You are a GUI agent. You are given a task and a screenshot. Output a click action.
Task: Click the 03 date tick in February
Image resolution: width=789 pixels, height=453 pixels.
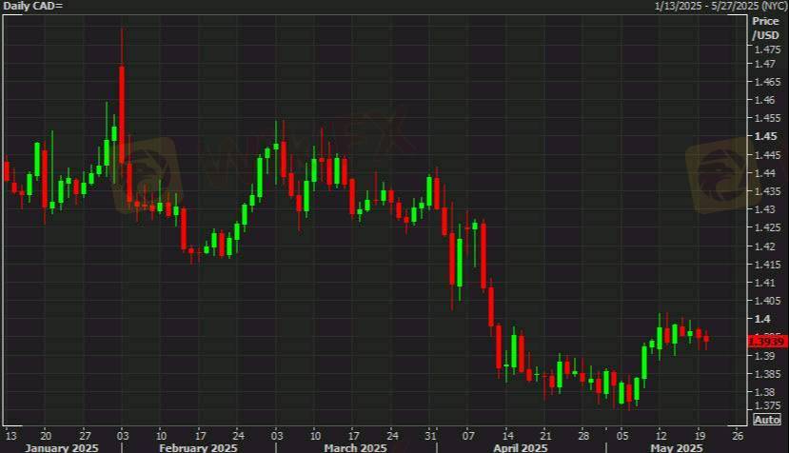[x=124, y=435]
